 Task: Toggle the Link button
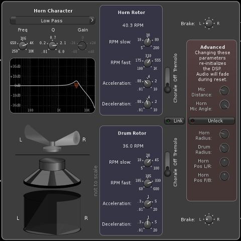174,120
